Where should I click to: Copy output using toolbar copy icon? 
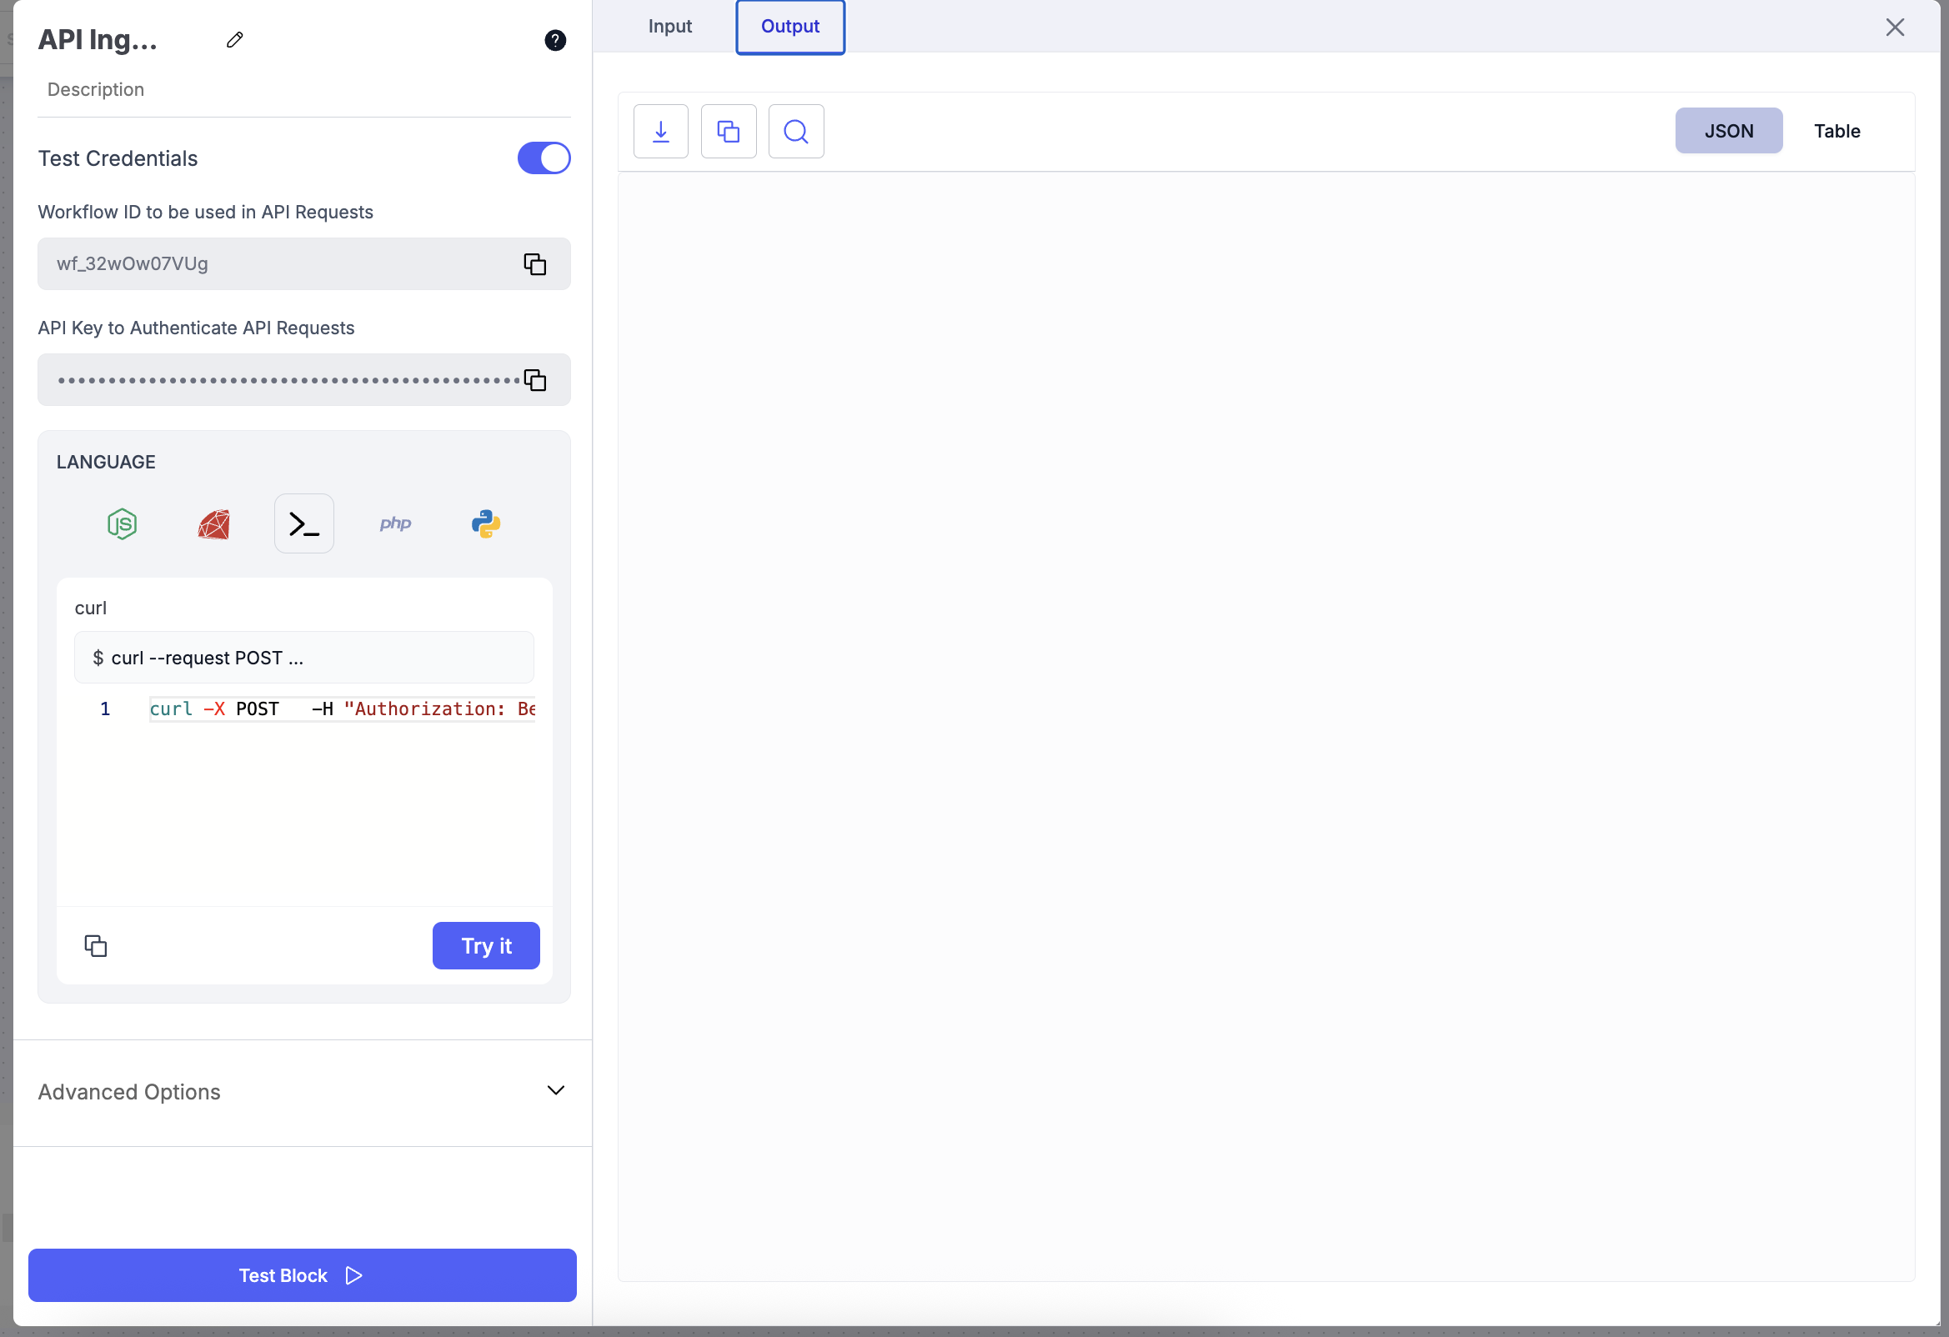pyautogui.click(x=728, y=132)
